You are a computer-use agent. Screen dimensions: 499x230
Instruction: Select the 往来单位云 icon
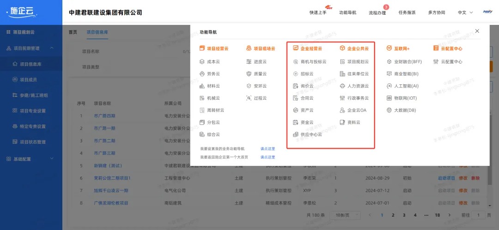(x=342, y=74)
